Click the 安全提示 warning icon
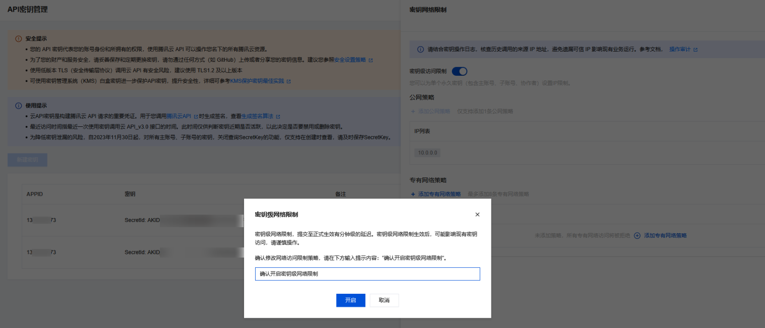 click(18, 39)
